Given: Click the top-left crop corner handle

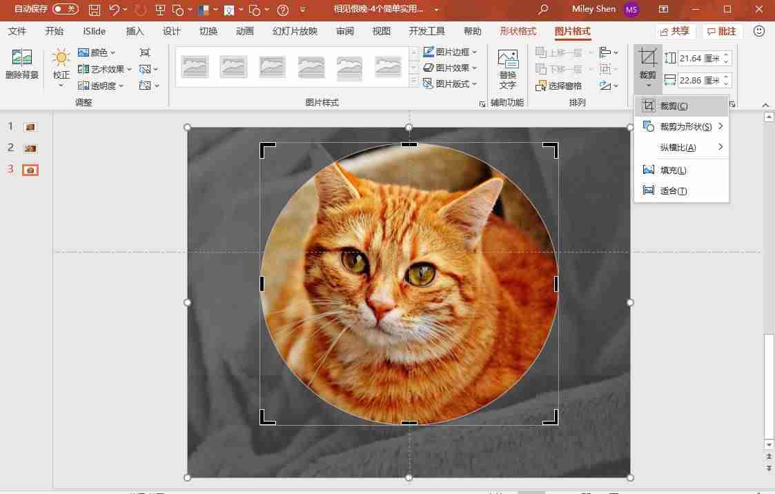Looking at the screenshot, I should (x=267, y=150).
